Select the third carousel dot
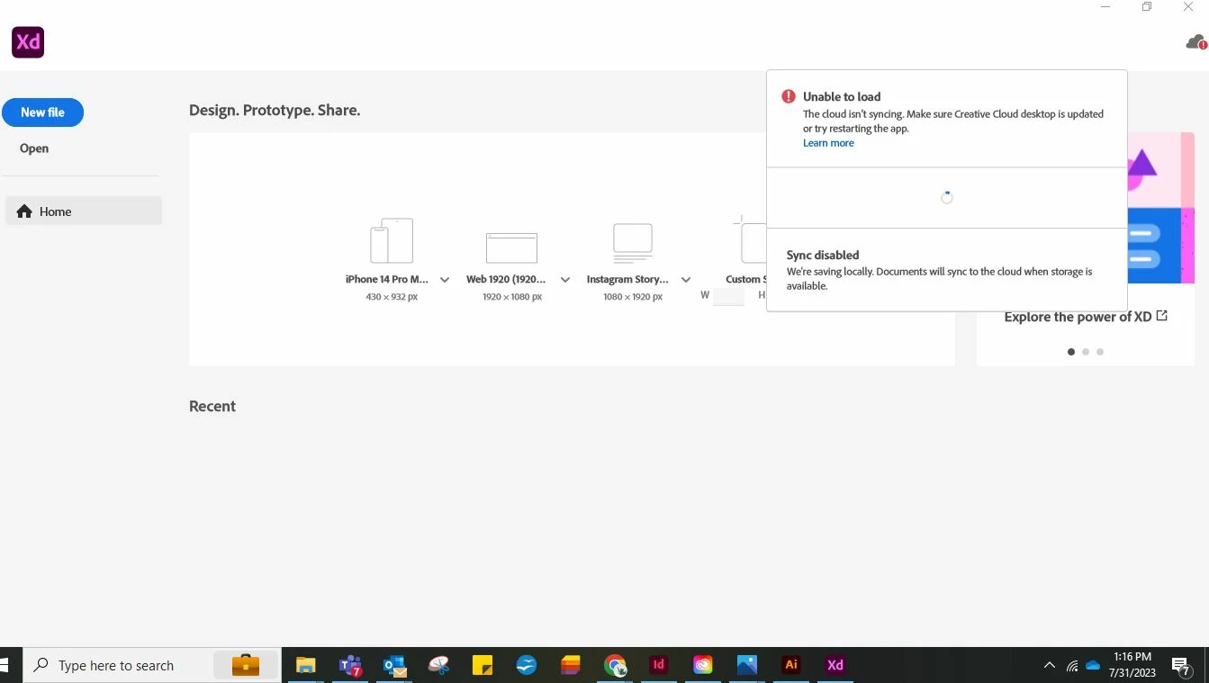Image resolution: width=1209 pixels, height=683 pixels. [x=1100, y=352]
